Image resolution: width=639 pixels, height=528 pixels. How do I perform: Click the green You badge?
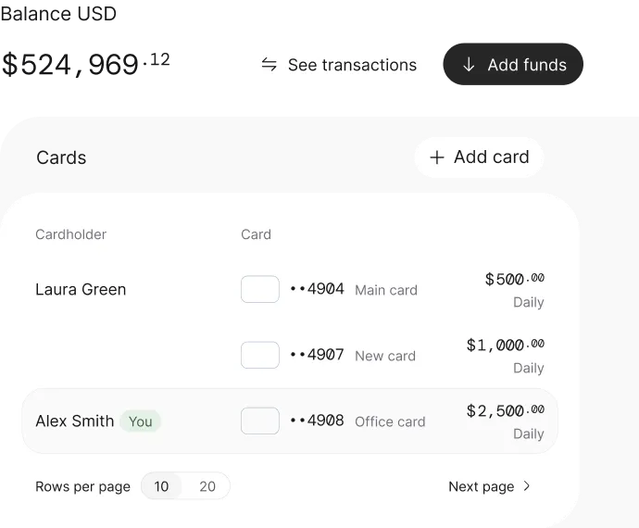pos(140,421)
